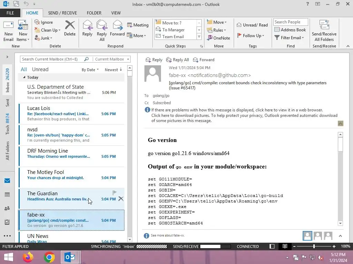Screen dimensions: 353x264
Task: Open the Junk menu
Action: point(43,38)
